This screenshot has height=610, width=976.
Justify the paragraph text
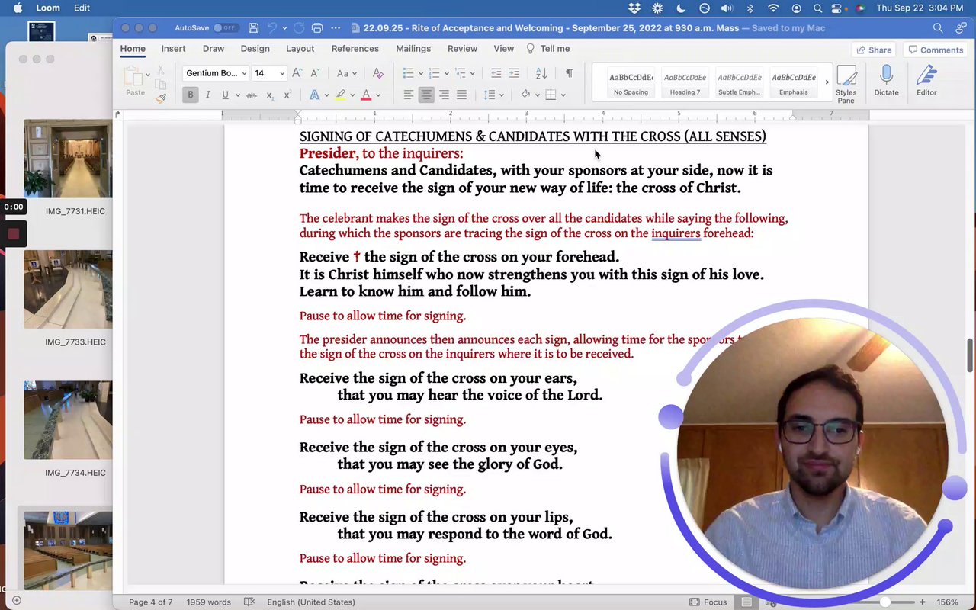click(461, 95)
